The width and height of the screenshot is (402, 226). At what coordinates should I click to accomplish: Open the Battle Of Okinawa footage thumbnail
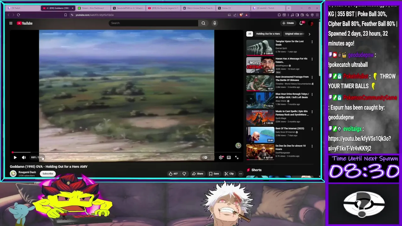260,83
